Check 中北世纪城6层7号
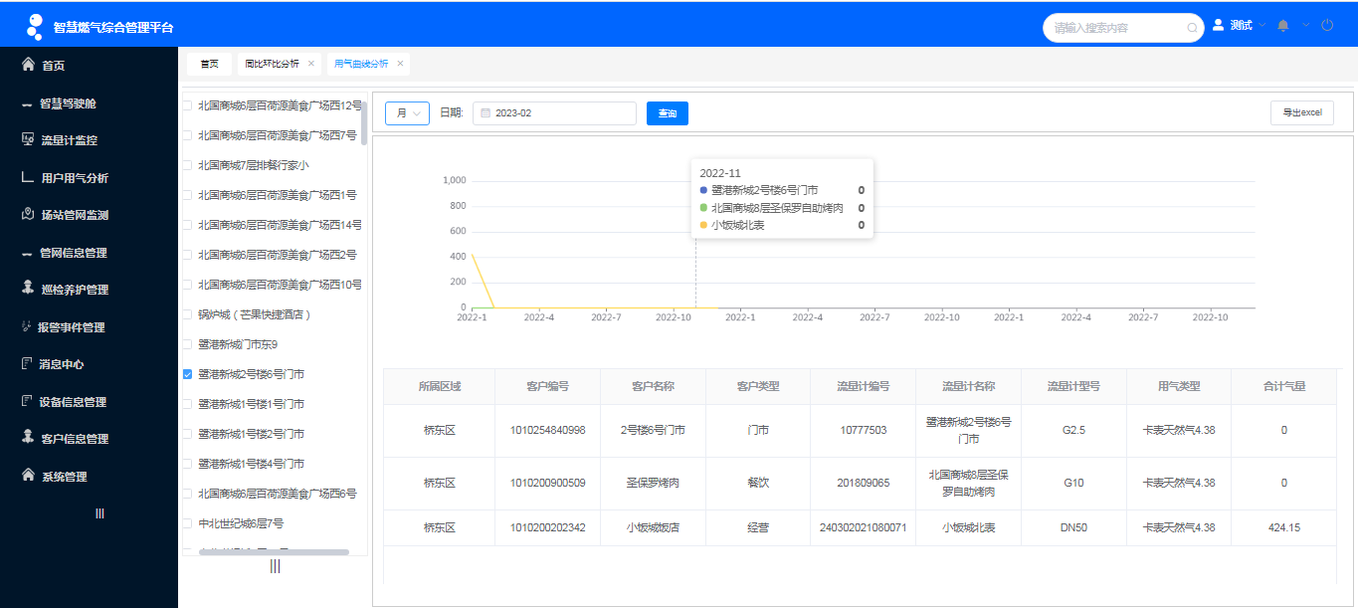The image size is (1358, 608). (187, 523)
